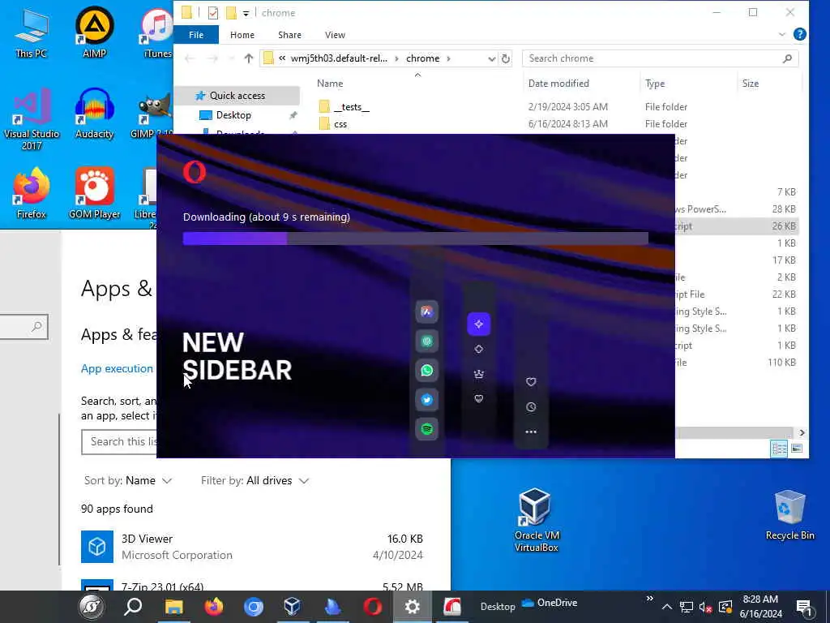Select the Audacity desktop icon

tap(94, 114)
